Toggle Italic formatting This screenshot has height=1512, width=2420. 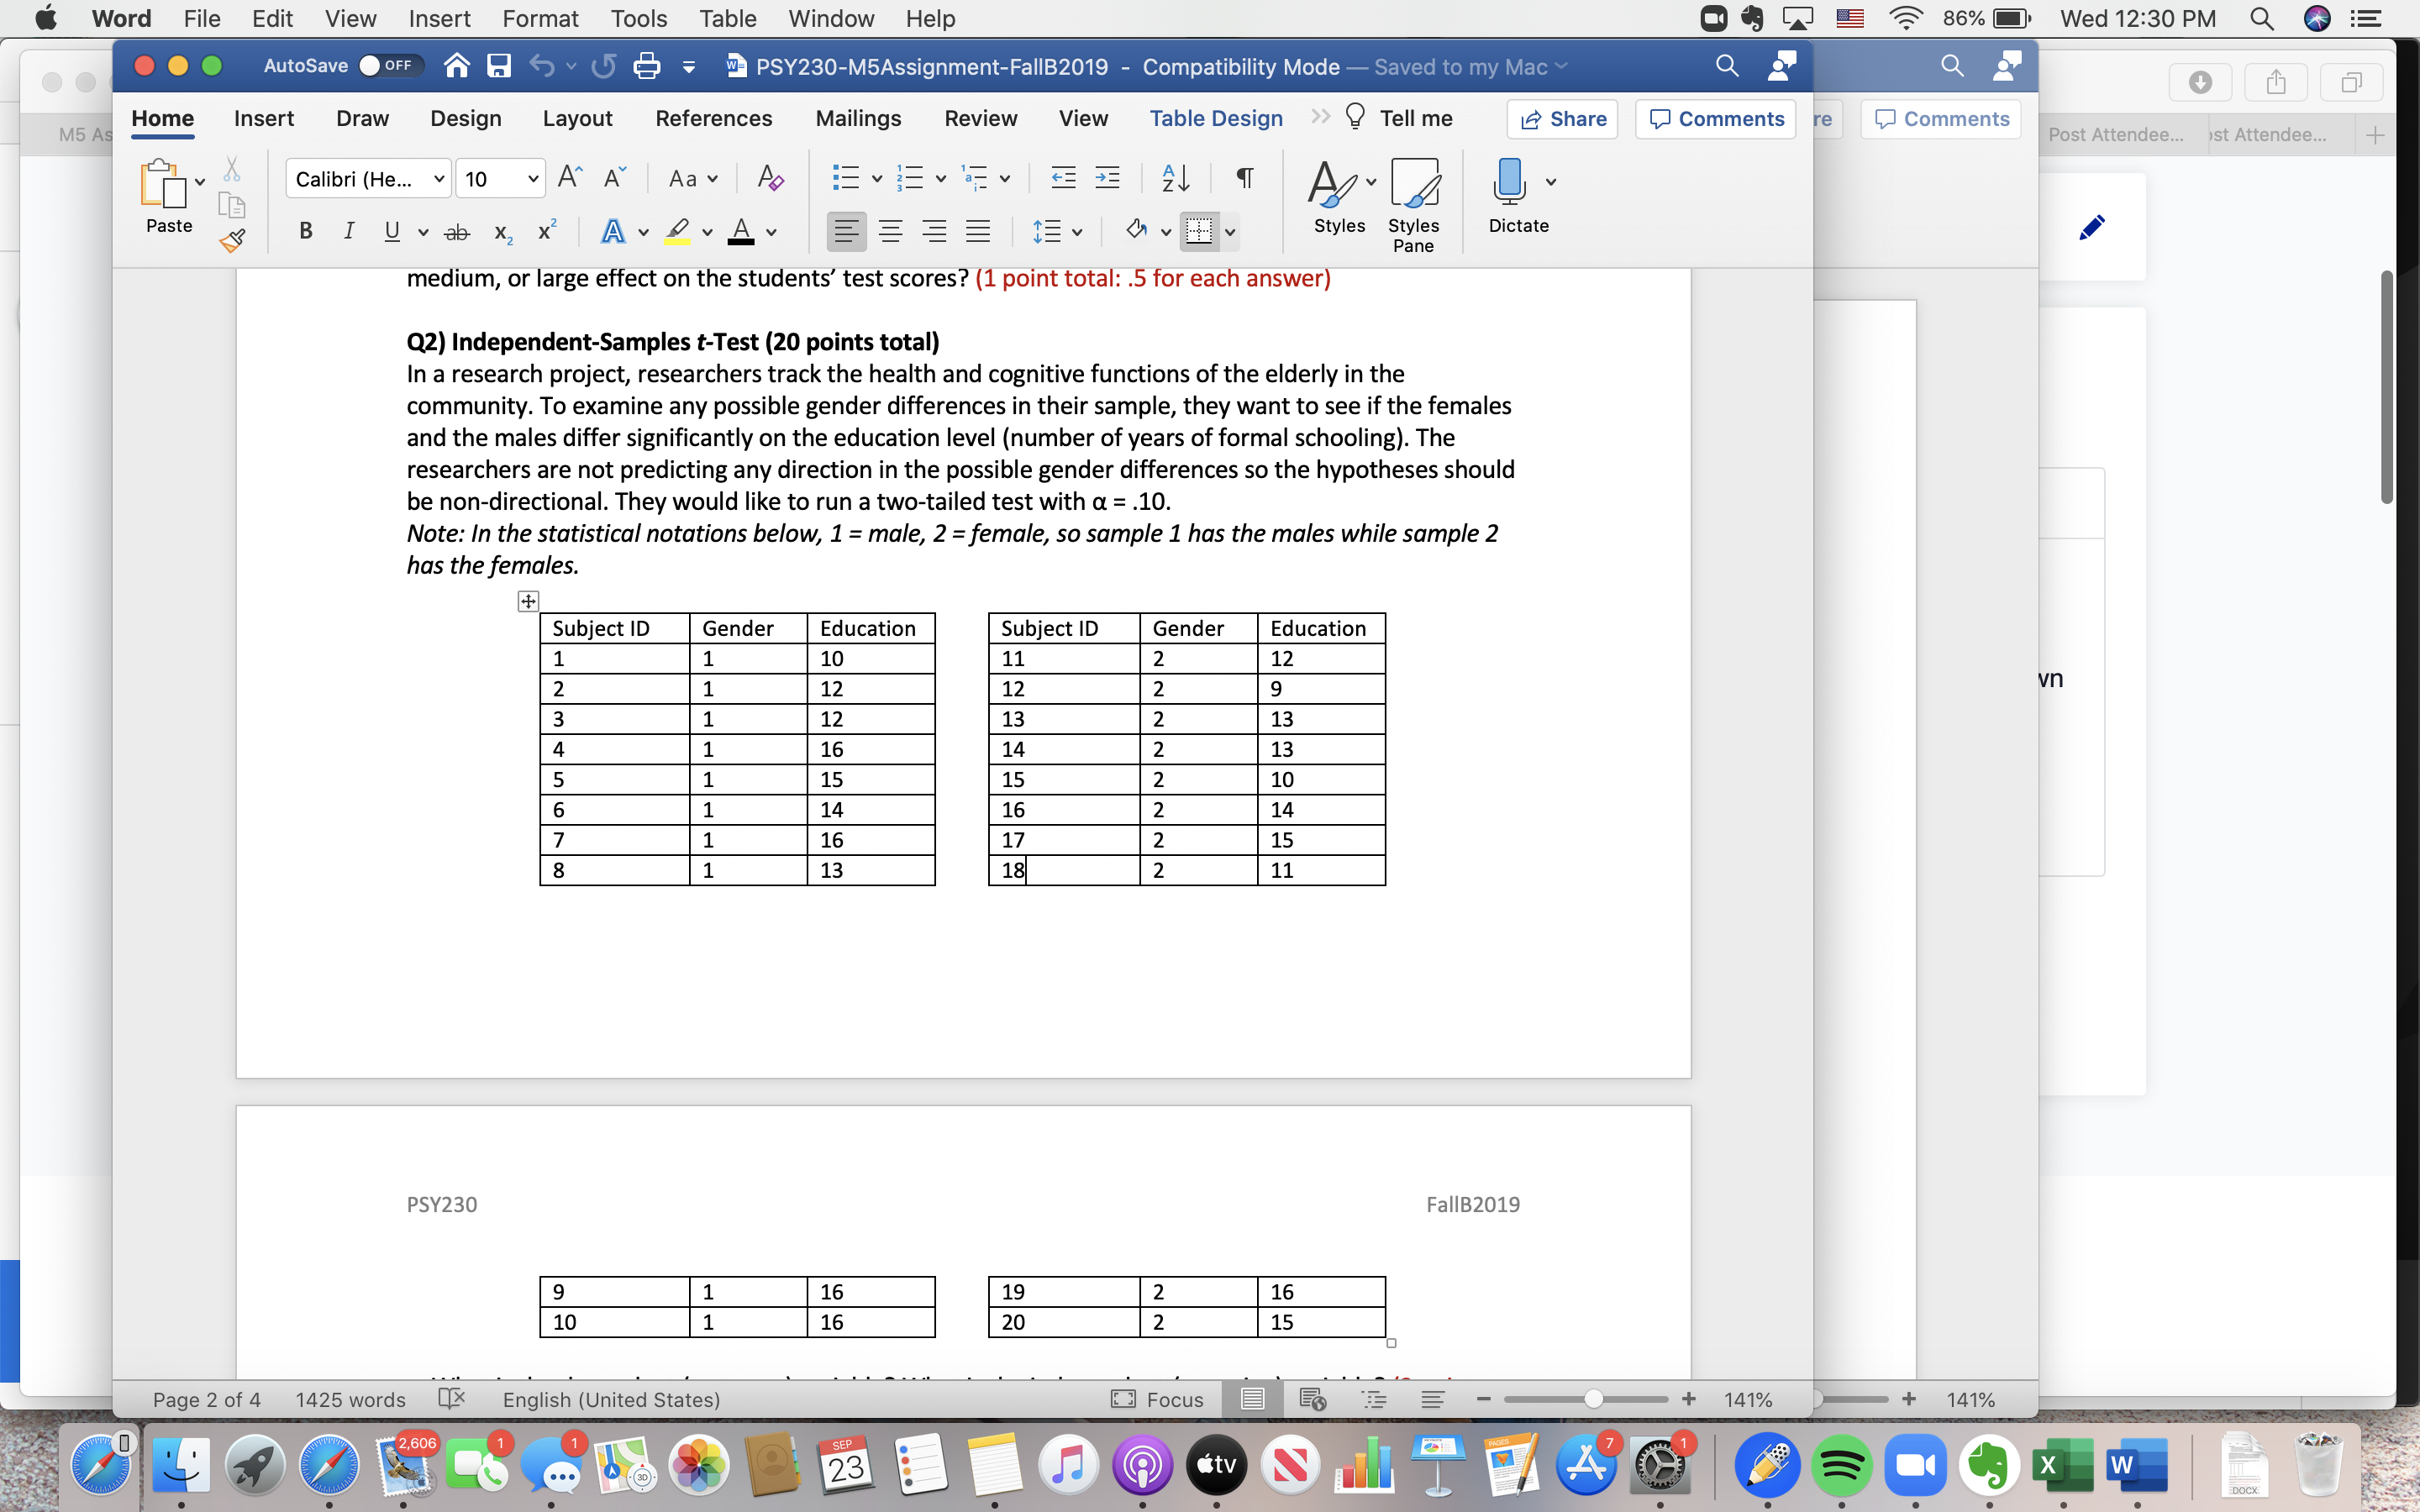coord(348,232)
